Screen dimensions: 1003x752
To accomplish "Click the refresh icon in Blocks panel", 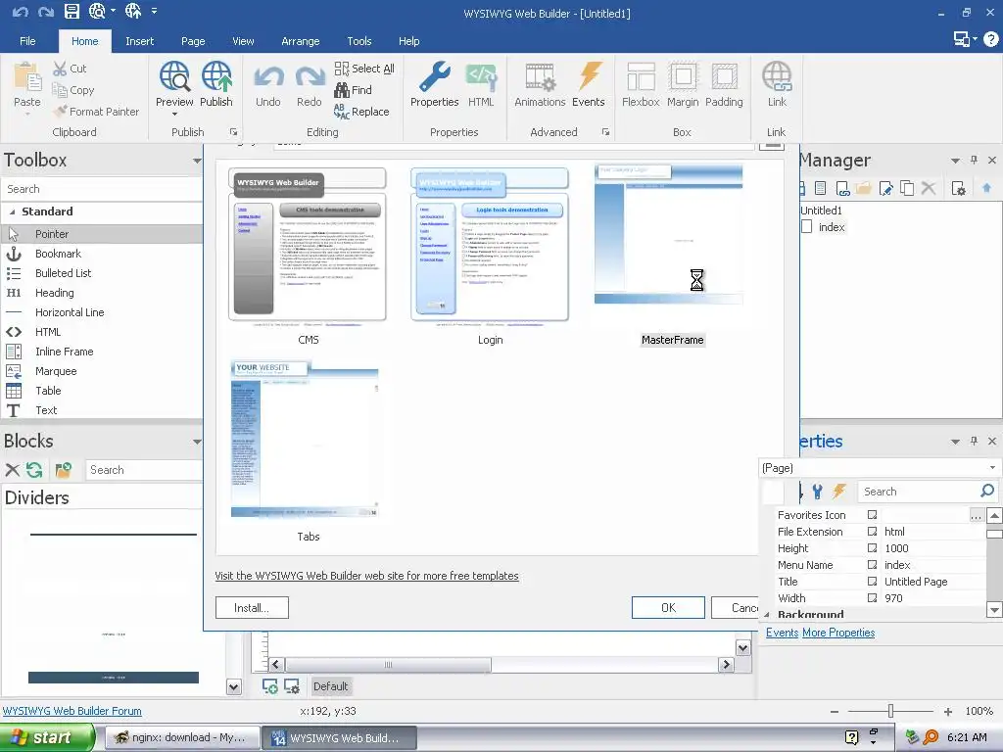I will (34, 470).
